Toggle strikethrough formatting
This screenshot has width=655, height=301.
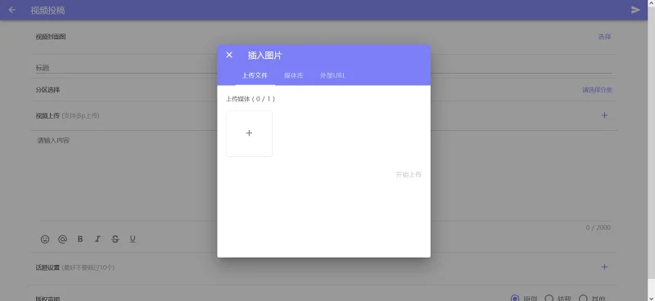[x=115, y=239]
